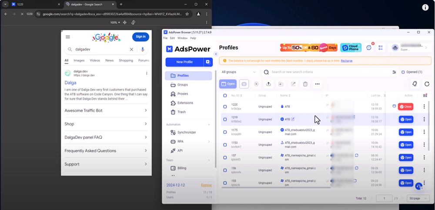Open the AdsPower Profiles sidebar item
This screenshot has height=210, width=435.
point(188,75)
